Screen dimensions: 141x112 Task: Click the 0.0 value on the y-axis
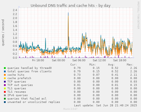pyautogui.click(x=15, y=58)
